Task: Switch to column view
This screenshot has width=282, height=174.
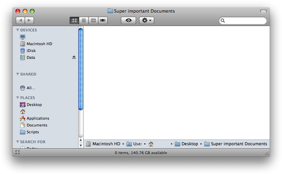Action: [x=93, y=21]
